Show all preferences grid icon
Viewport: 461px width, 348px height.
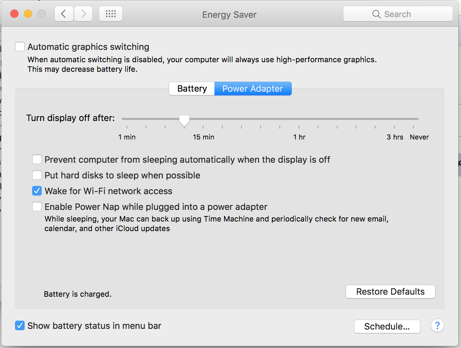point(111,14)
